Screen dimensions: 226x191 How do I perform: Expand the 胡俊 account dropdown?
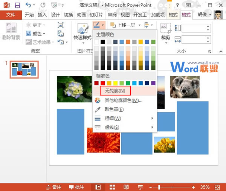point(210,15)
